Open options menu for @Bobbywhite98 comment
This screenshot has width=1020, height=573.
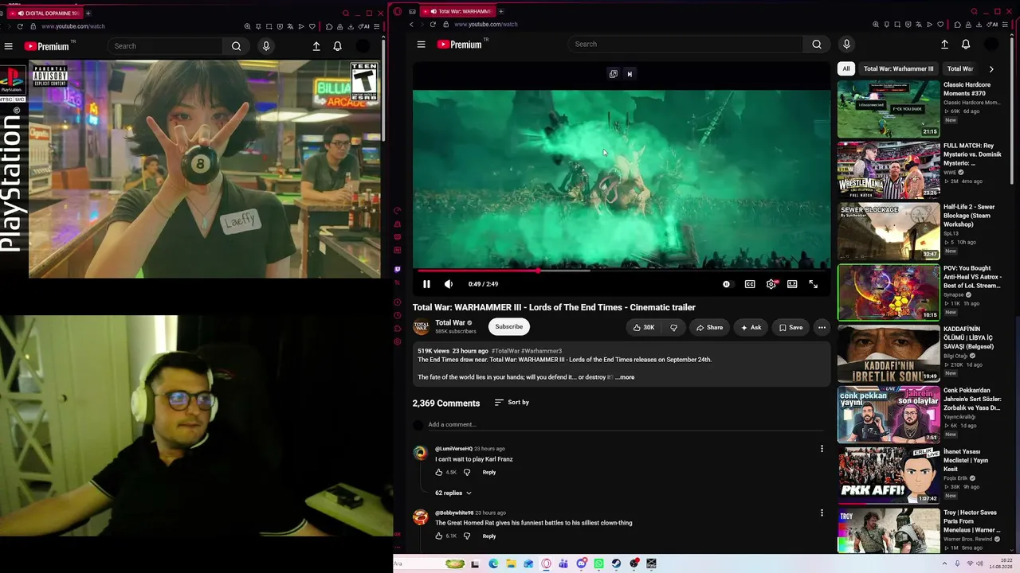click(822, 513)
